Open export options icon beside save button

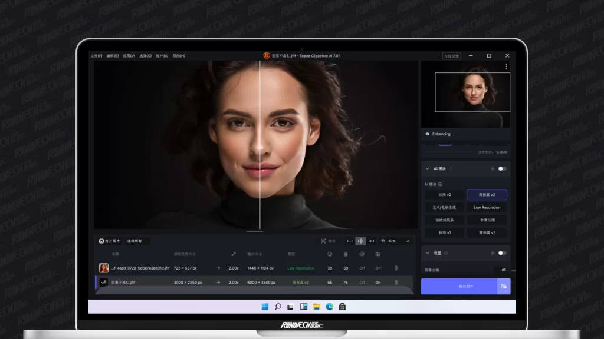point(503,287)
